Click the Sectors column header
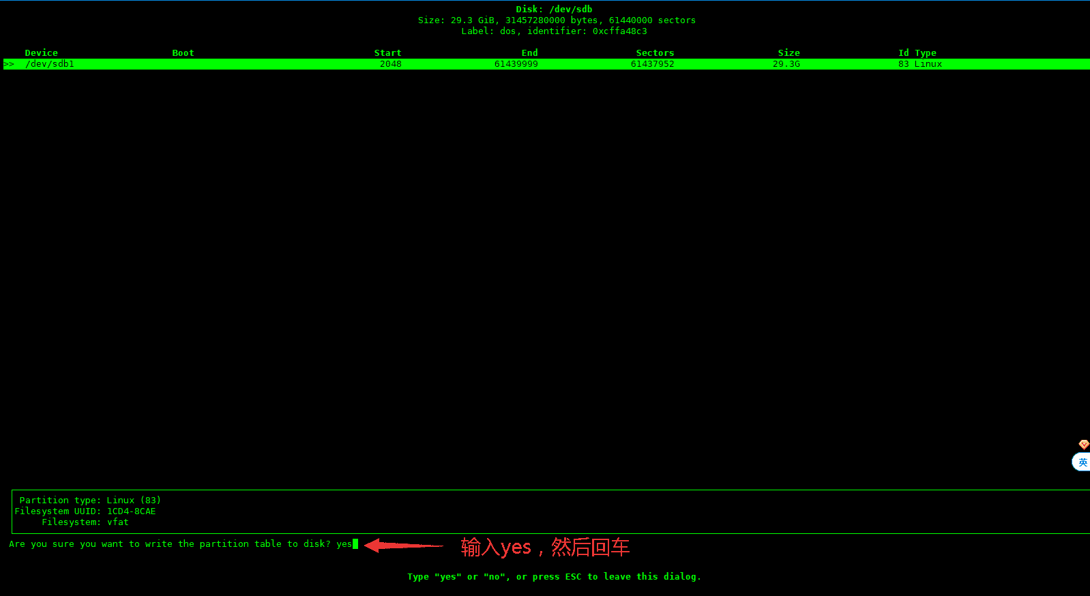 tap(655, 53)
